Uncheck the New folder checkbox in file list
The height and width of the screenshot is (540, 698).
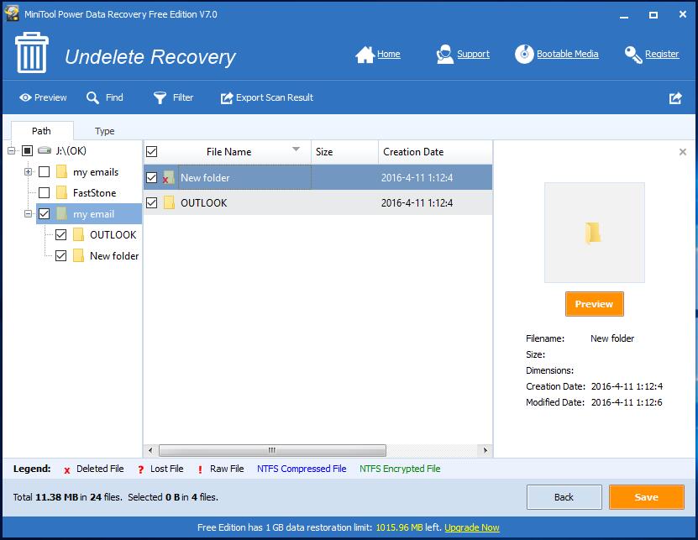pos(152,178)
